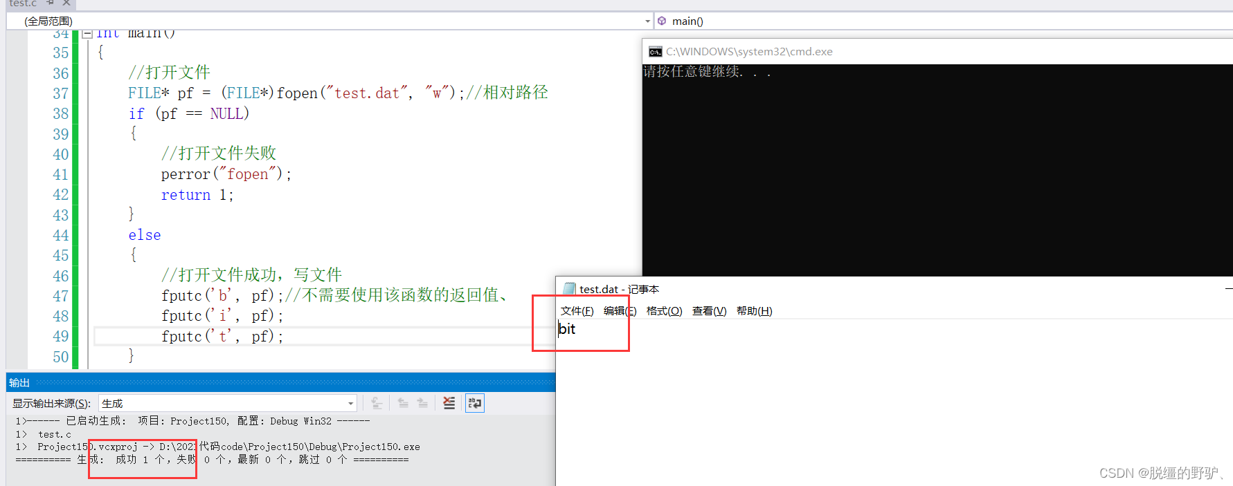
Task: Click the clear all output icon
Action: [449, 403]
